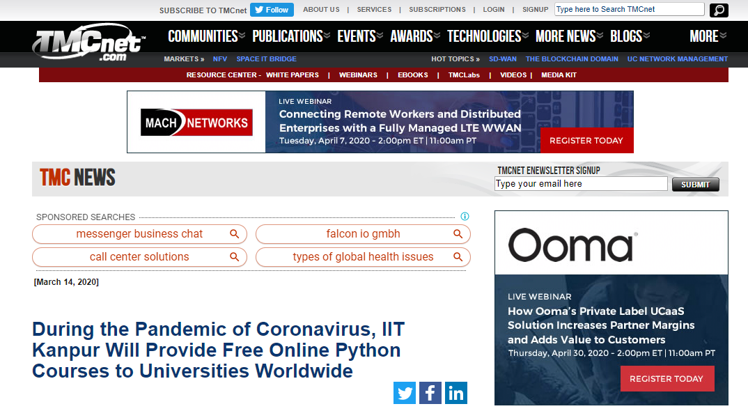The width and height of the screenshot is (748, 411).
Task: Open UC Network Management link
Action: coord(678,59)
